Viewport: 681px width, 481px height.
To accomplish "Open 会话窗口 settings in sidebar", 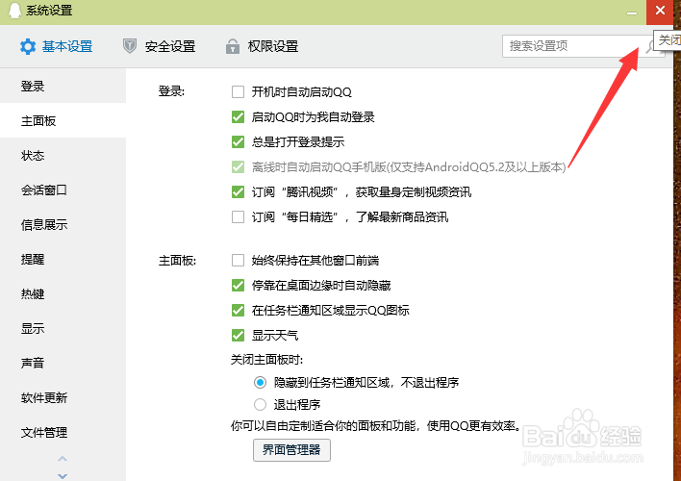I will [63, 190].
